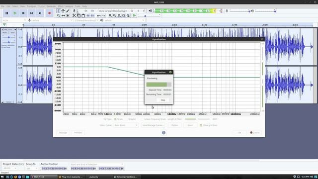This screenshot has width=318, height=179.
Task: Open the Generate menu
Action: (x=51, y=6)
